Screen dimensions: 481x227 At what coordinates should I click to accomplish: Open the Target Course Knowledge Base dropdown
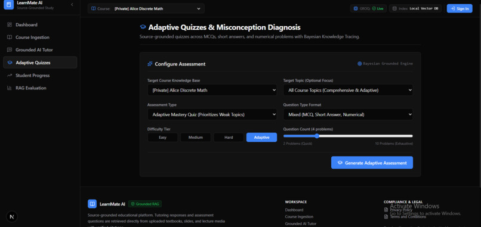(x=212, y=91)
